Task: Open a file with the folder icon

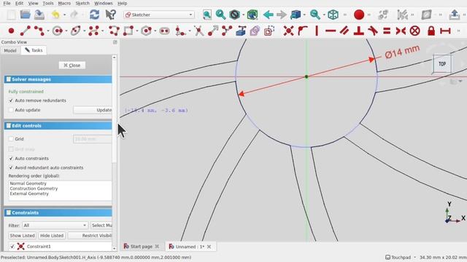Action: [26, 15]
